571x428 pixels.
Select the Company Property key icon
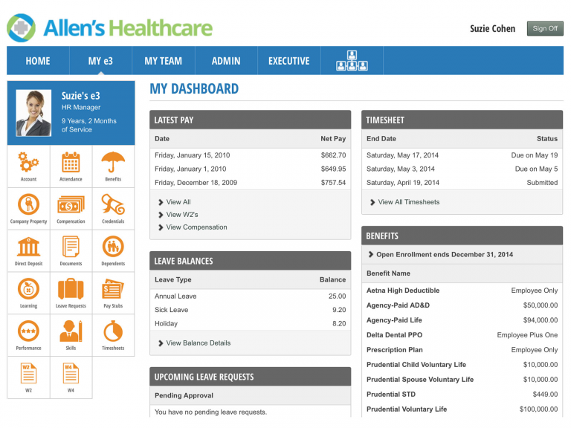pyautogui.click(x=28, y=204)
